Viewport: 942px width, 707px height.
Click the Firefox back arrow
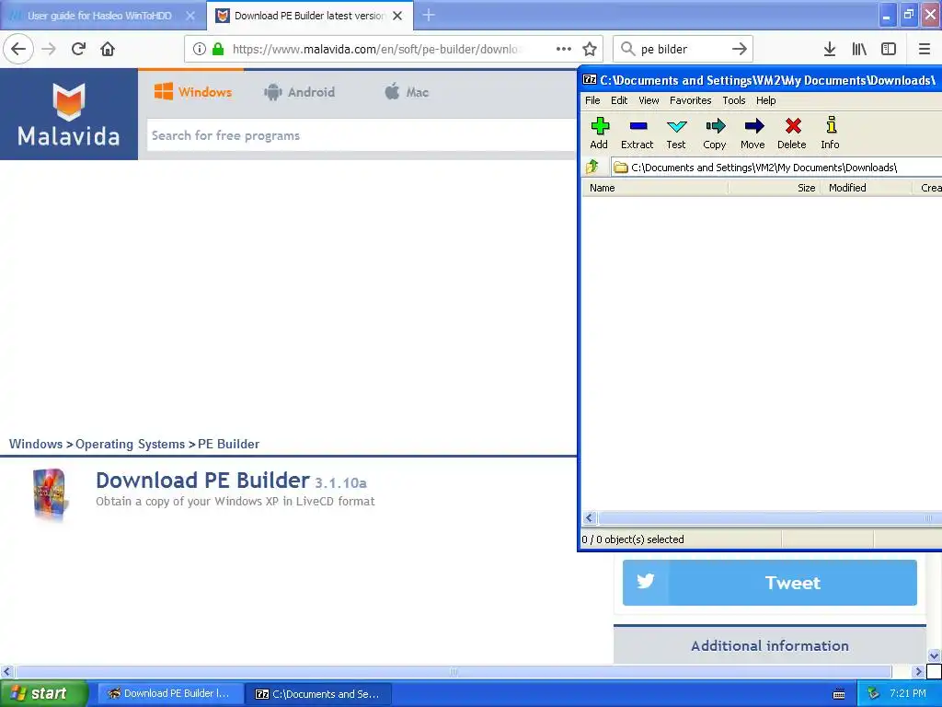(x=18, y=49)
